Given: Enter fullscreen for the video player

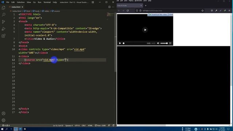Looking at the screenshot, I should click(170, 43).
